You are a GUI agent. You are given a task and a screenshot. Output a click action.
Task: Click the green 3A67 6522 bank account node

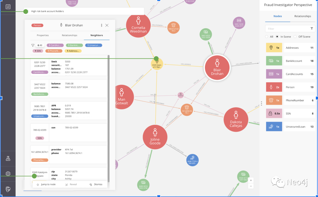(206, 34)
